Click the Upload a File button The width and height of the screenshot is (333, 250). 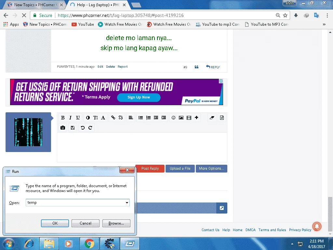tap(180, 168)
